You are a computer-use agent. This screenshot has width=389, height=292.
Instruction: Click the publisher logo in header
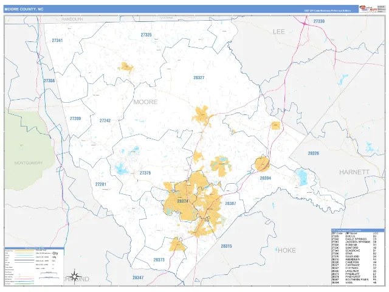(368, 9)
